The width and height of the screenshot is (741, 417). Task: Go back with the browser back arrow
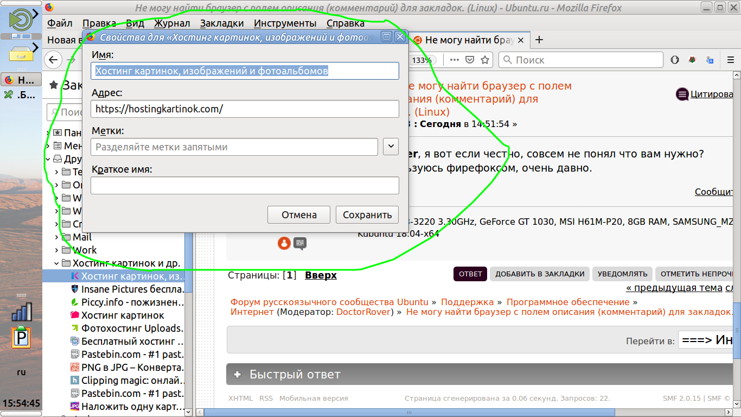53,60
